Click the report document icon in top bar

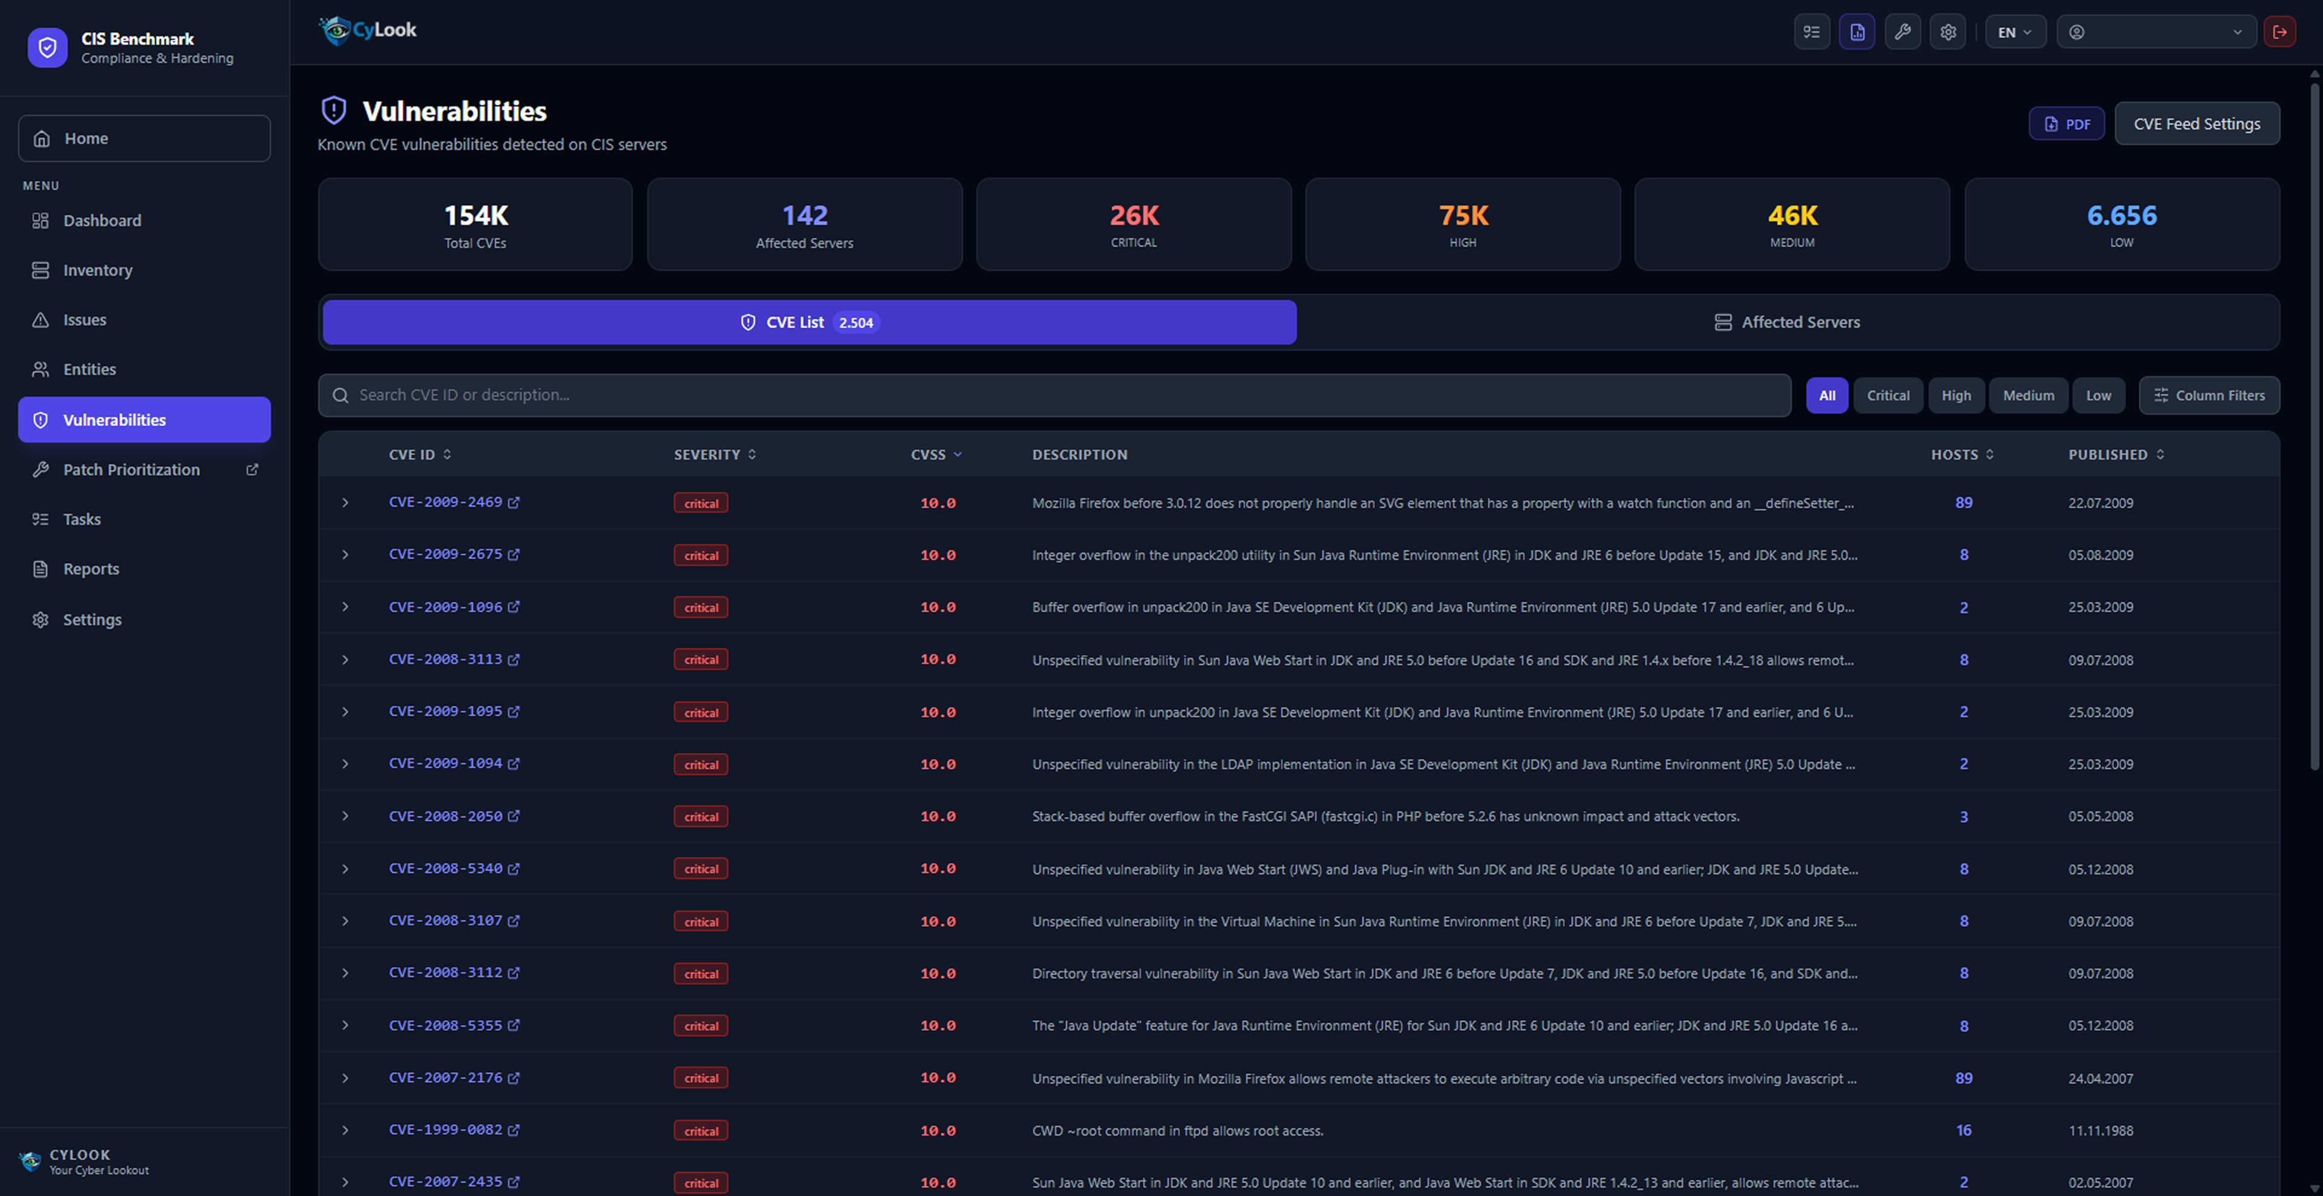click(1857, 31)
